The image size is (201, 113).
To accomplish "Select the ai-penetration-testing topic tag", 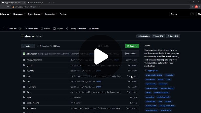I will click(154, 75).
